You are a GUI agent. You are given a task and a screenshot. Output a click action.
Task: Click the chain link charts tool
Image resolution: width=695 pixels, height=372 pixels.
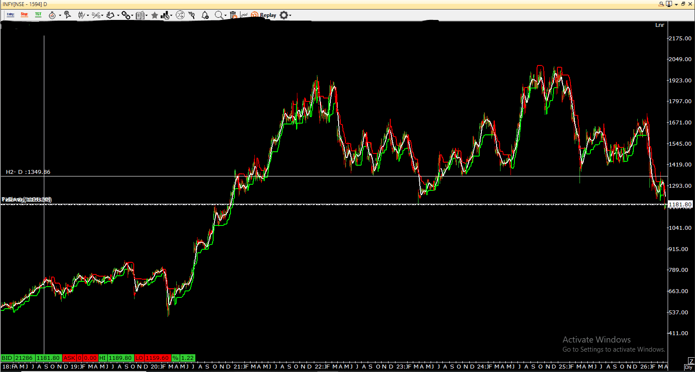pyautogui.click(x=126, y=15)
